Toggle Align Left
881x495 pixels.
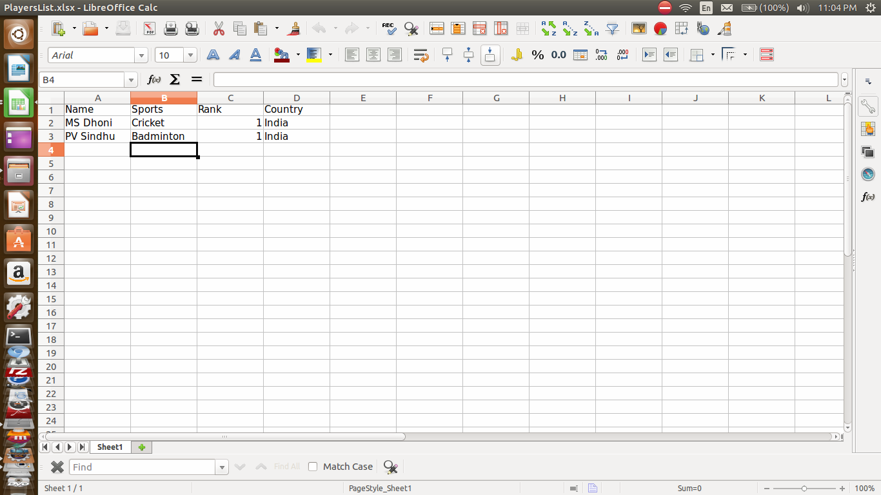tap(351, 55)
